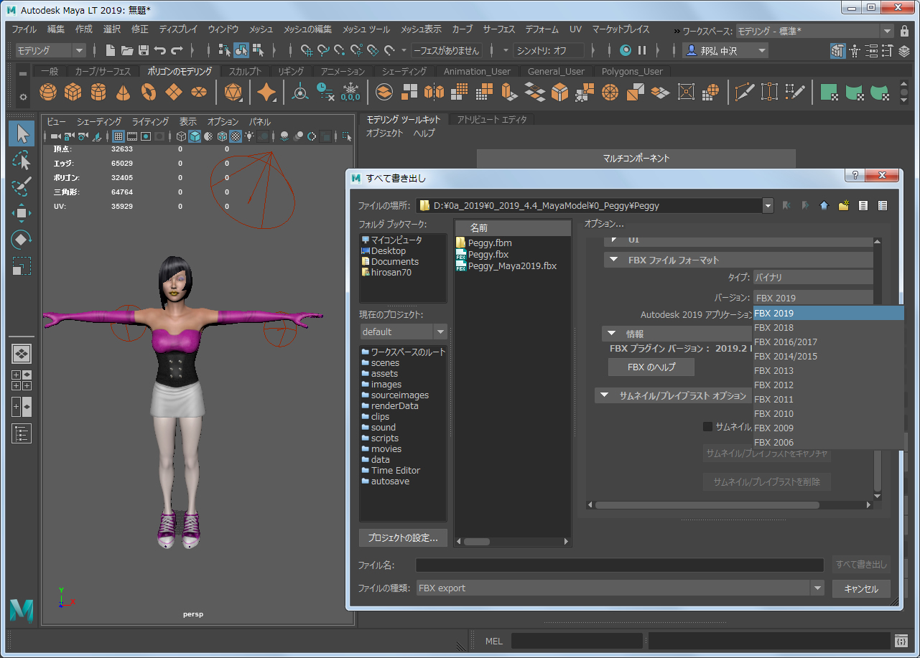Toggle textured display in viewport toolbar
This screenshot has width=920, height=658.
point(235,136)
